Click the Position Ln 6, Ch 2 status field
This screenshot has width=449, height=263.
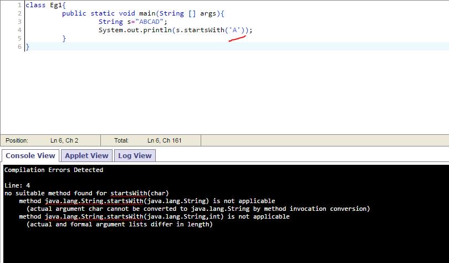pyautogui.click(x=50, y=140)
